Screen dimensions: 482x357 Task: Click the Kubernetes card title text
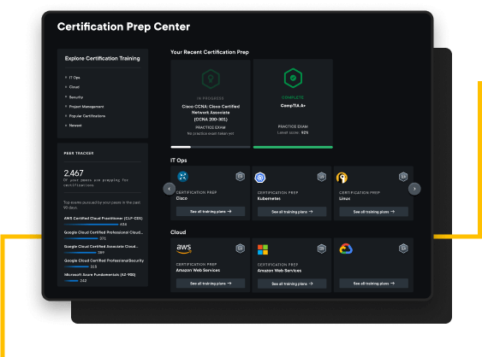[x=269, y=198]
